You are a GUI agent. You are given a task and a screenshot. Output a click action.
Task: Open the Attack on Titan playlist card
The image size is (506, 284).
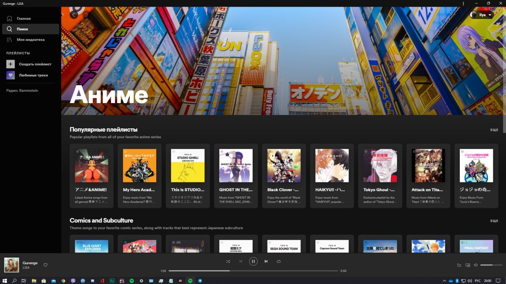[428, 176]
